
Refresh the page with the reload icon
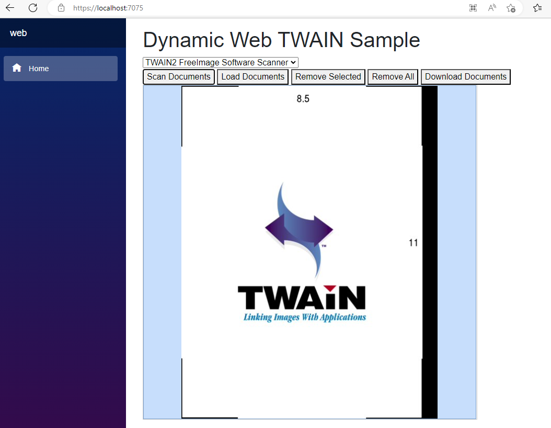point(33,8)
